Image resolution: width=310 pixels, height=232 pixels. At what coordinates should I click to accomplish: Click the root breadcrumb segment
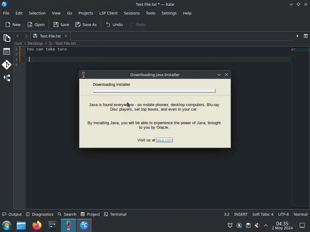click(x=18, y=43)
